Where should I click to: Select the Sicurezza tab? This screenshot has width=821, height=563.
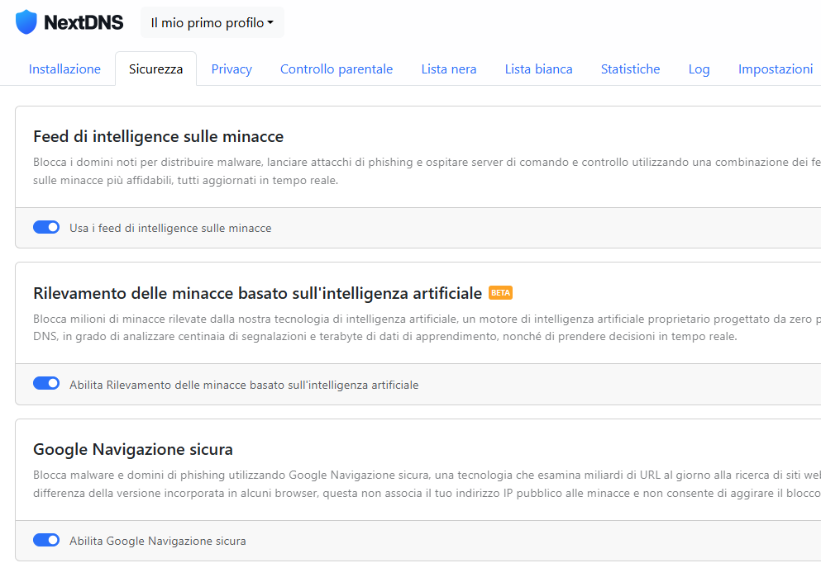(156, 69)
